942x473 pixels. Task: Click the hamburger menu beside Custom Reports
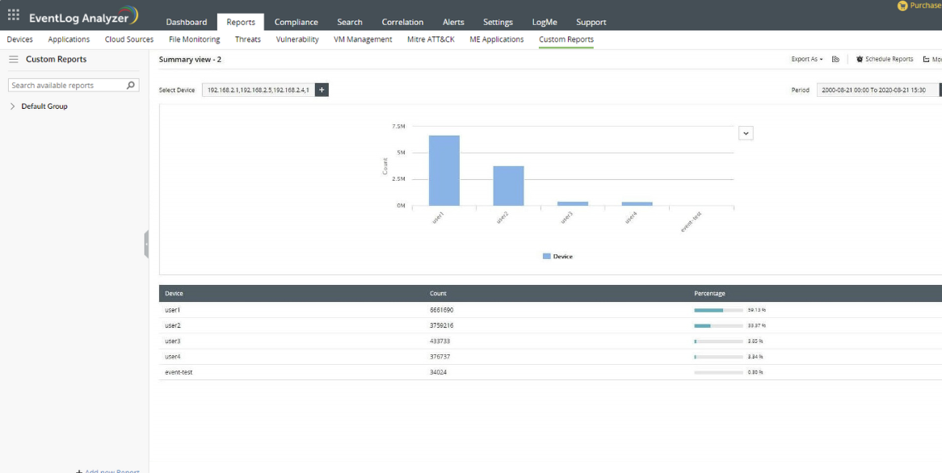(x=13, y=60)
